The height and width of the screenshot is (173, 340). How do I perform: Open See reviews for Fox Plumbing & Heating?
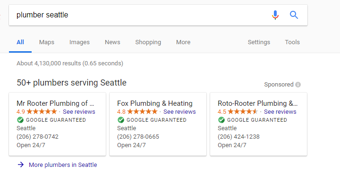pyautogui.click(x=179, y=112)
